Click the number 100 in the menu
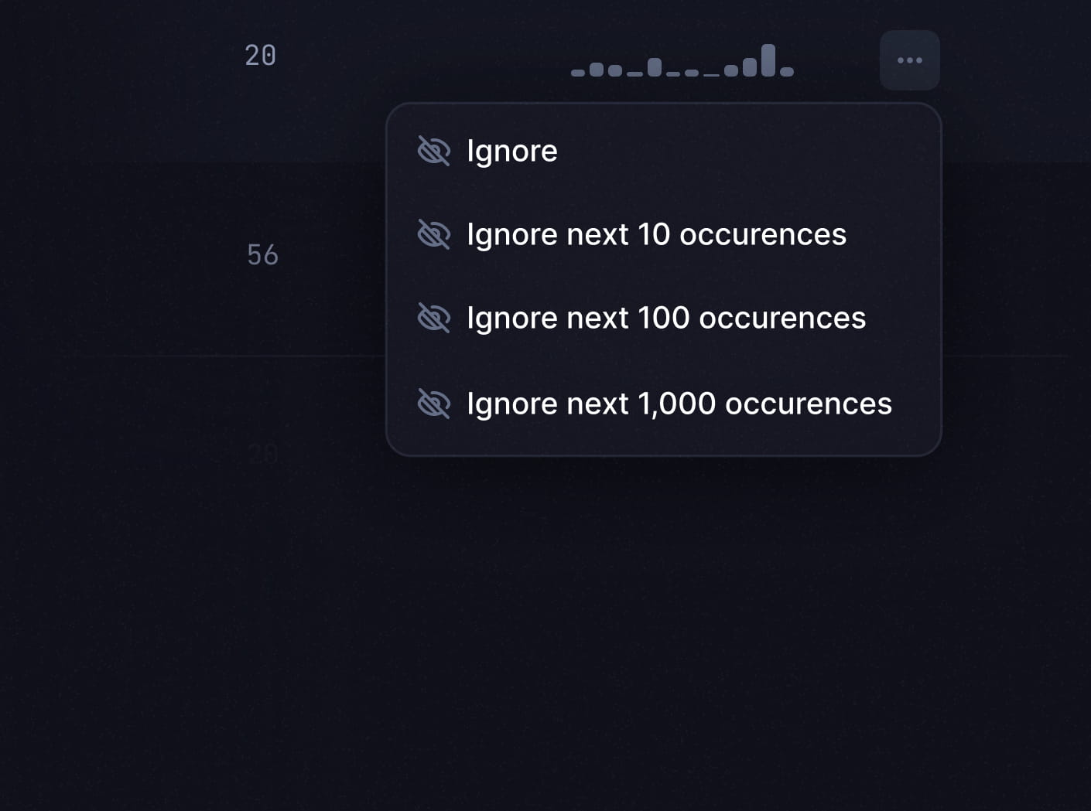Viewport: 1091px width, 811px height. pyautogui.click(x=663, y=318)
